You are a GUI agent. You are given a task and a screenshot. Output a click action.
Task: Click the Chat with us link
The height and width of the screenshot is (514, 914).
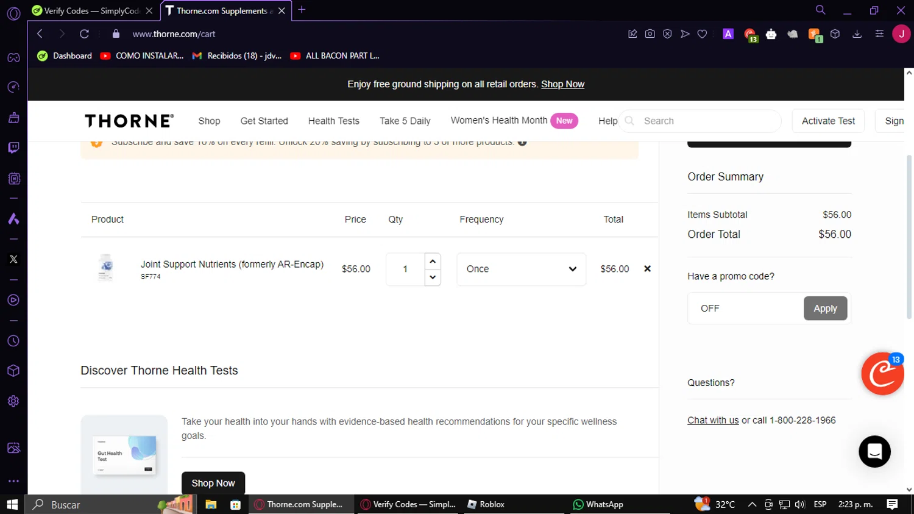713,420
